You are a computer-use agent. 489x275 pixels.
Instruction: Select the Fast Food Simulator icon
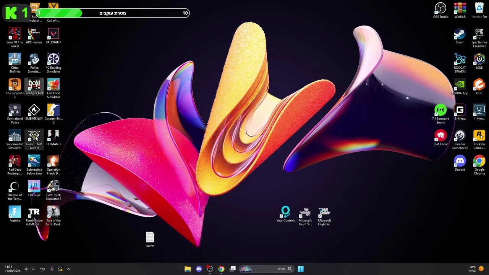click(53, 89)
